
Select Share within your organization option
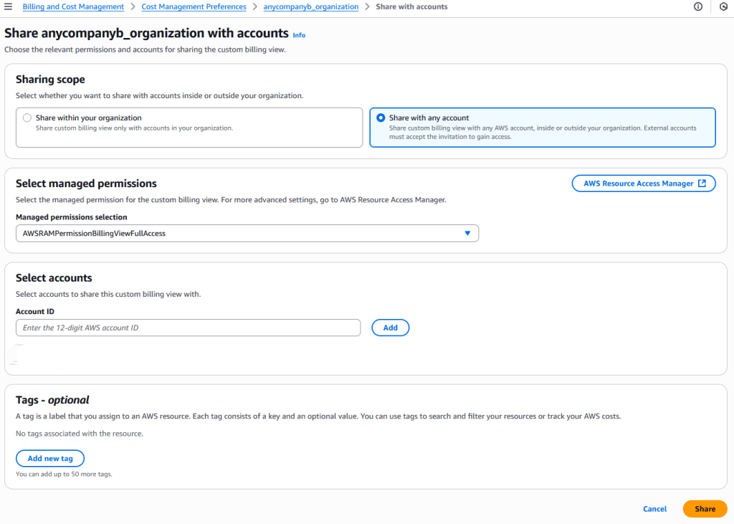click(27, 118)
